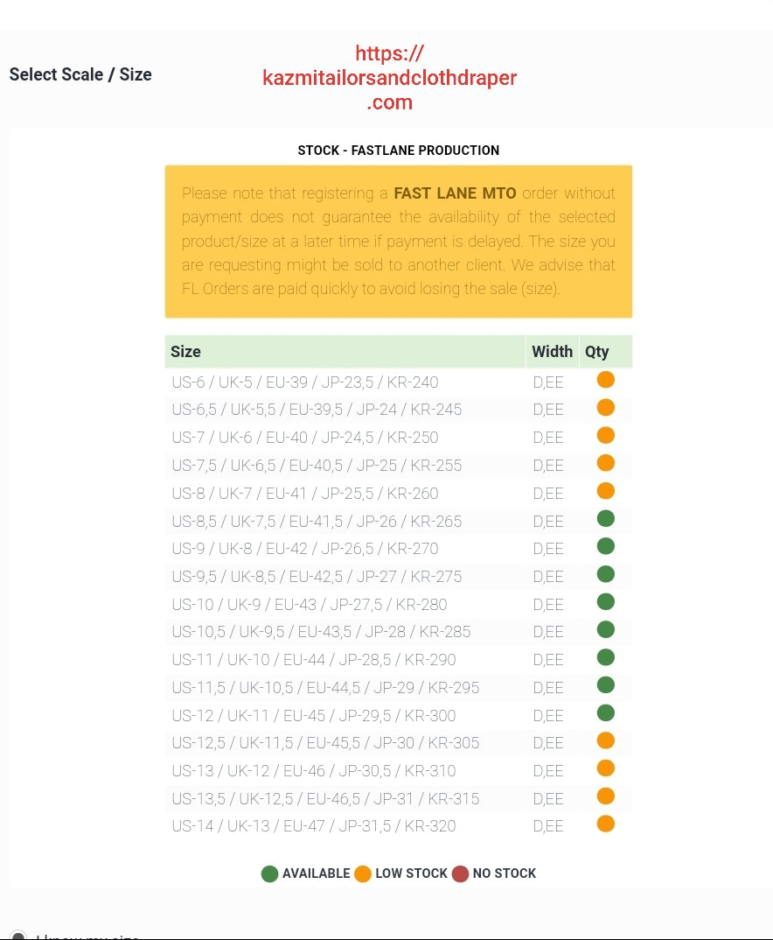Click the green availability dot for US-9
773x940 pixels.
click(x=605, y=547)
